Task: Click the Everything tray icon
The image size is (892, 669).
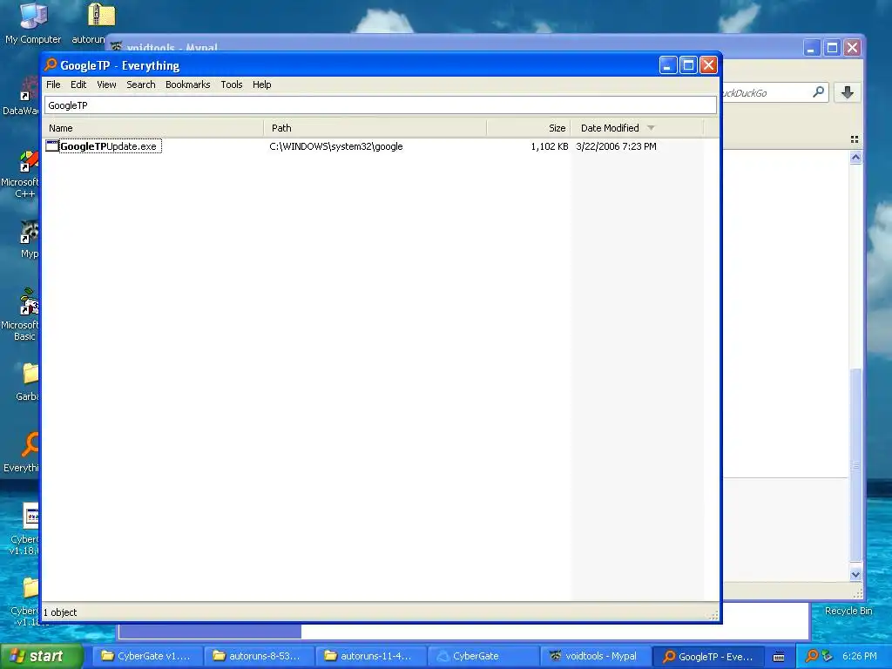Action: [x=812, y=656]
